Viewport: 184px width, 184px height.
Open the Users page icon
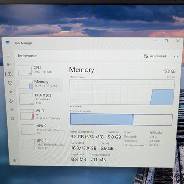click(x=11, y=101)
